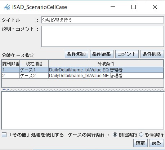Enable the 「その他」処理を使用する checkbox
165x150 pixels.
click(4, 134)
